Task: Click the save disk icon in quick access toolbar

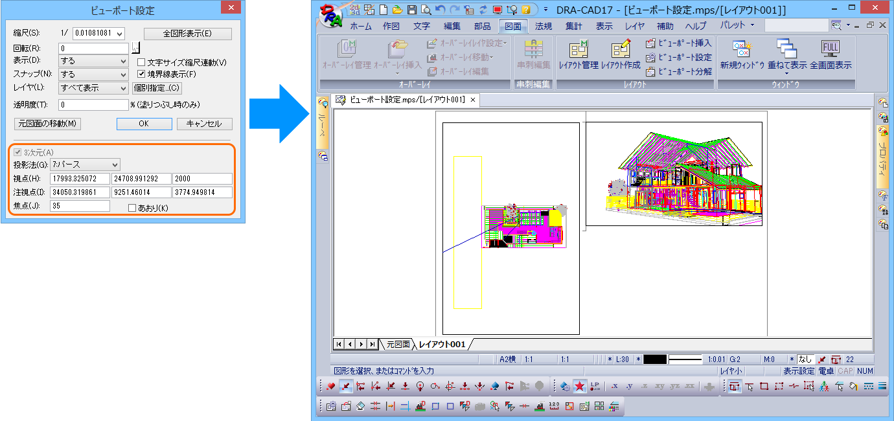Action: pyautogui.click(x=412, y=10)
